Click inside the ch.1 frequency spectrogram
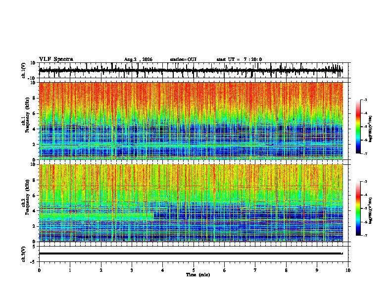 click(191, 121)
